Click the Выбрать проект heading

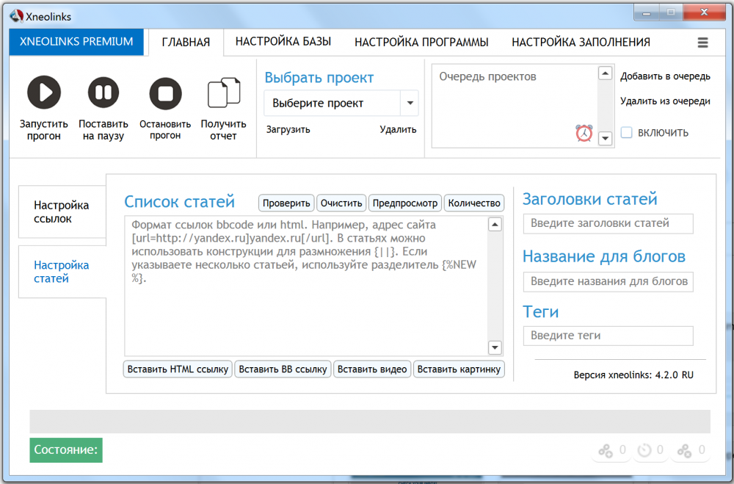tap(319, 77)
